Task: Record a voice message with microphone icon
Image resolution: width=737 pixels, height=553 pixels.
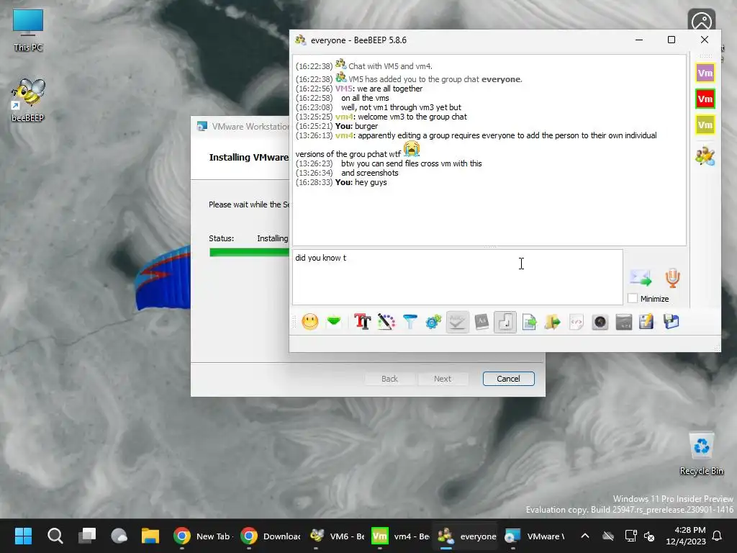Action: 673,278
